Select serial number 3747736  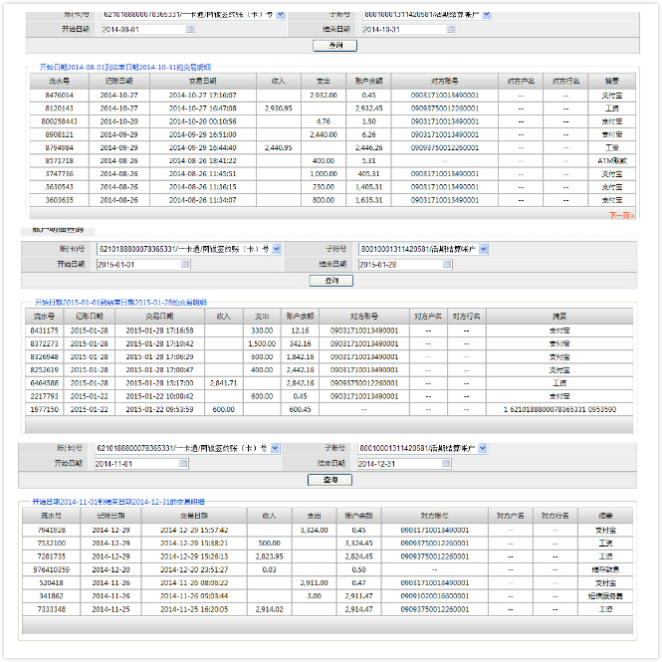coord(60,173)
